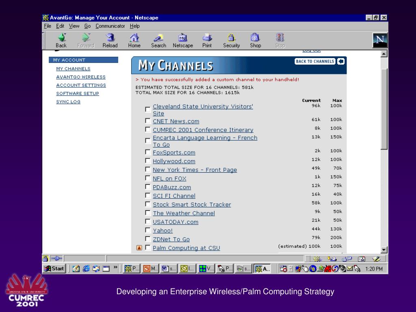The height and width of the screenshot is (312, 416).
Task: Go to Home page via toolbar
Action: (x=134, y=40)
